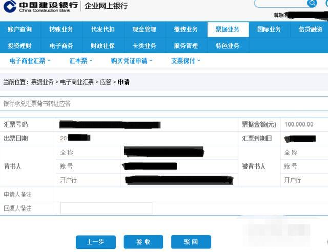Select the 缴费业务 tab
328x252 pixels.
pos(186,29)
